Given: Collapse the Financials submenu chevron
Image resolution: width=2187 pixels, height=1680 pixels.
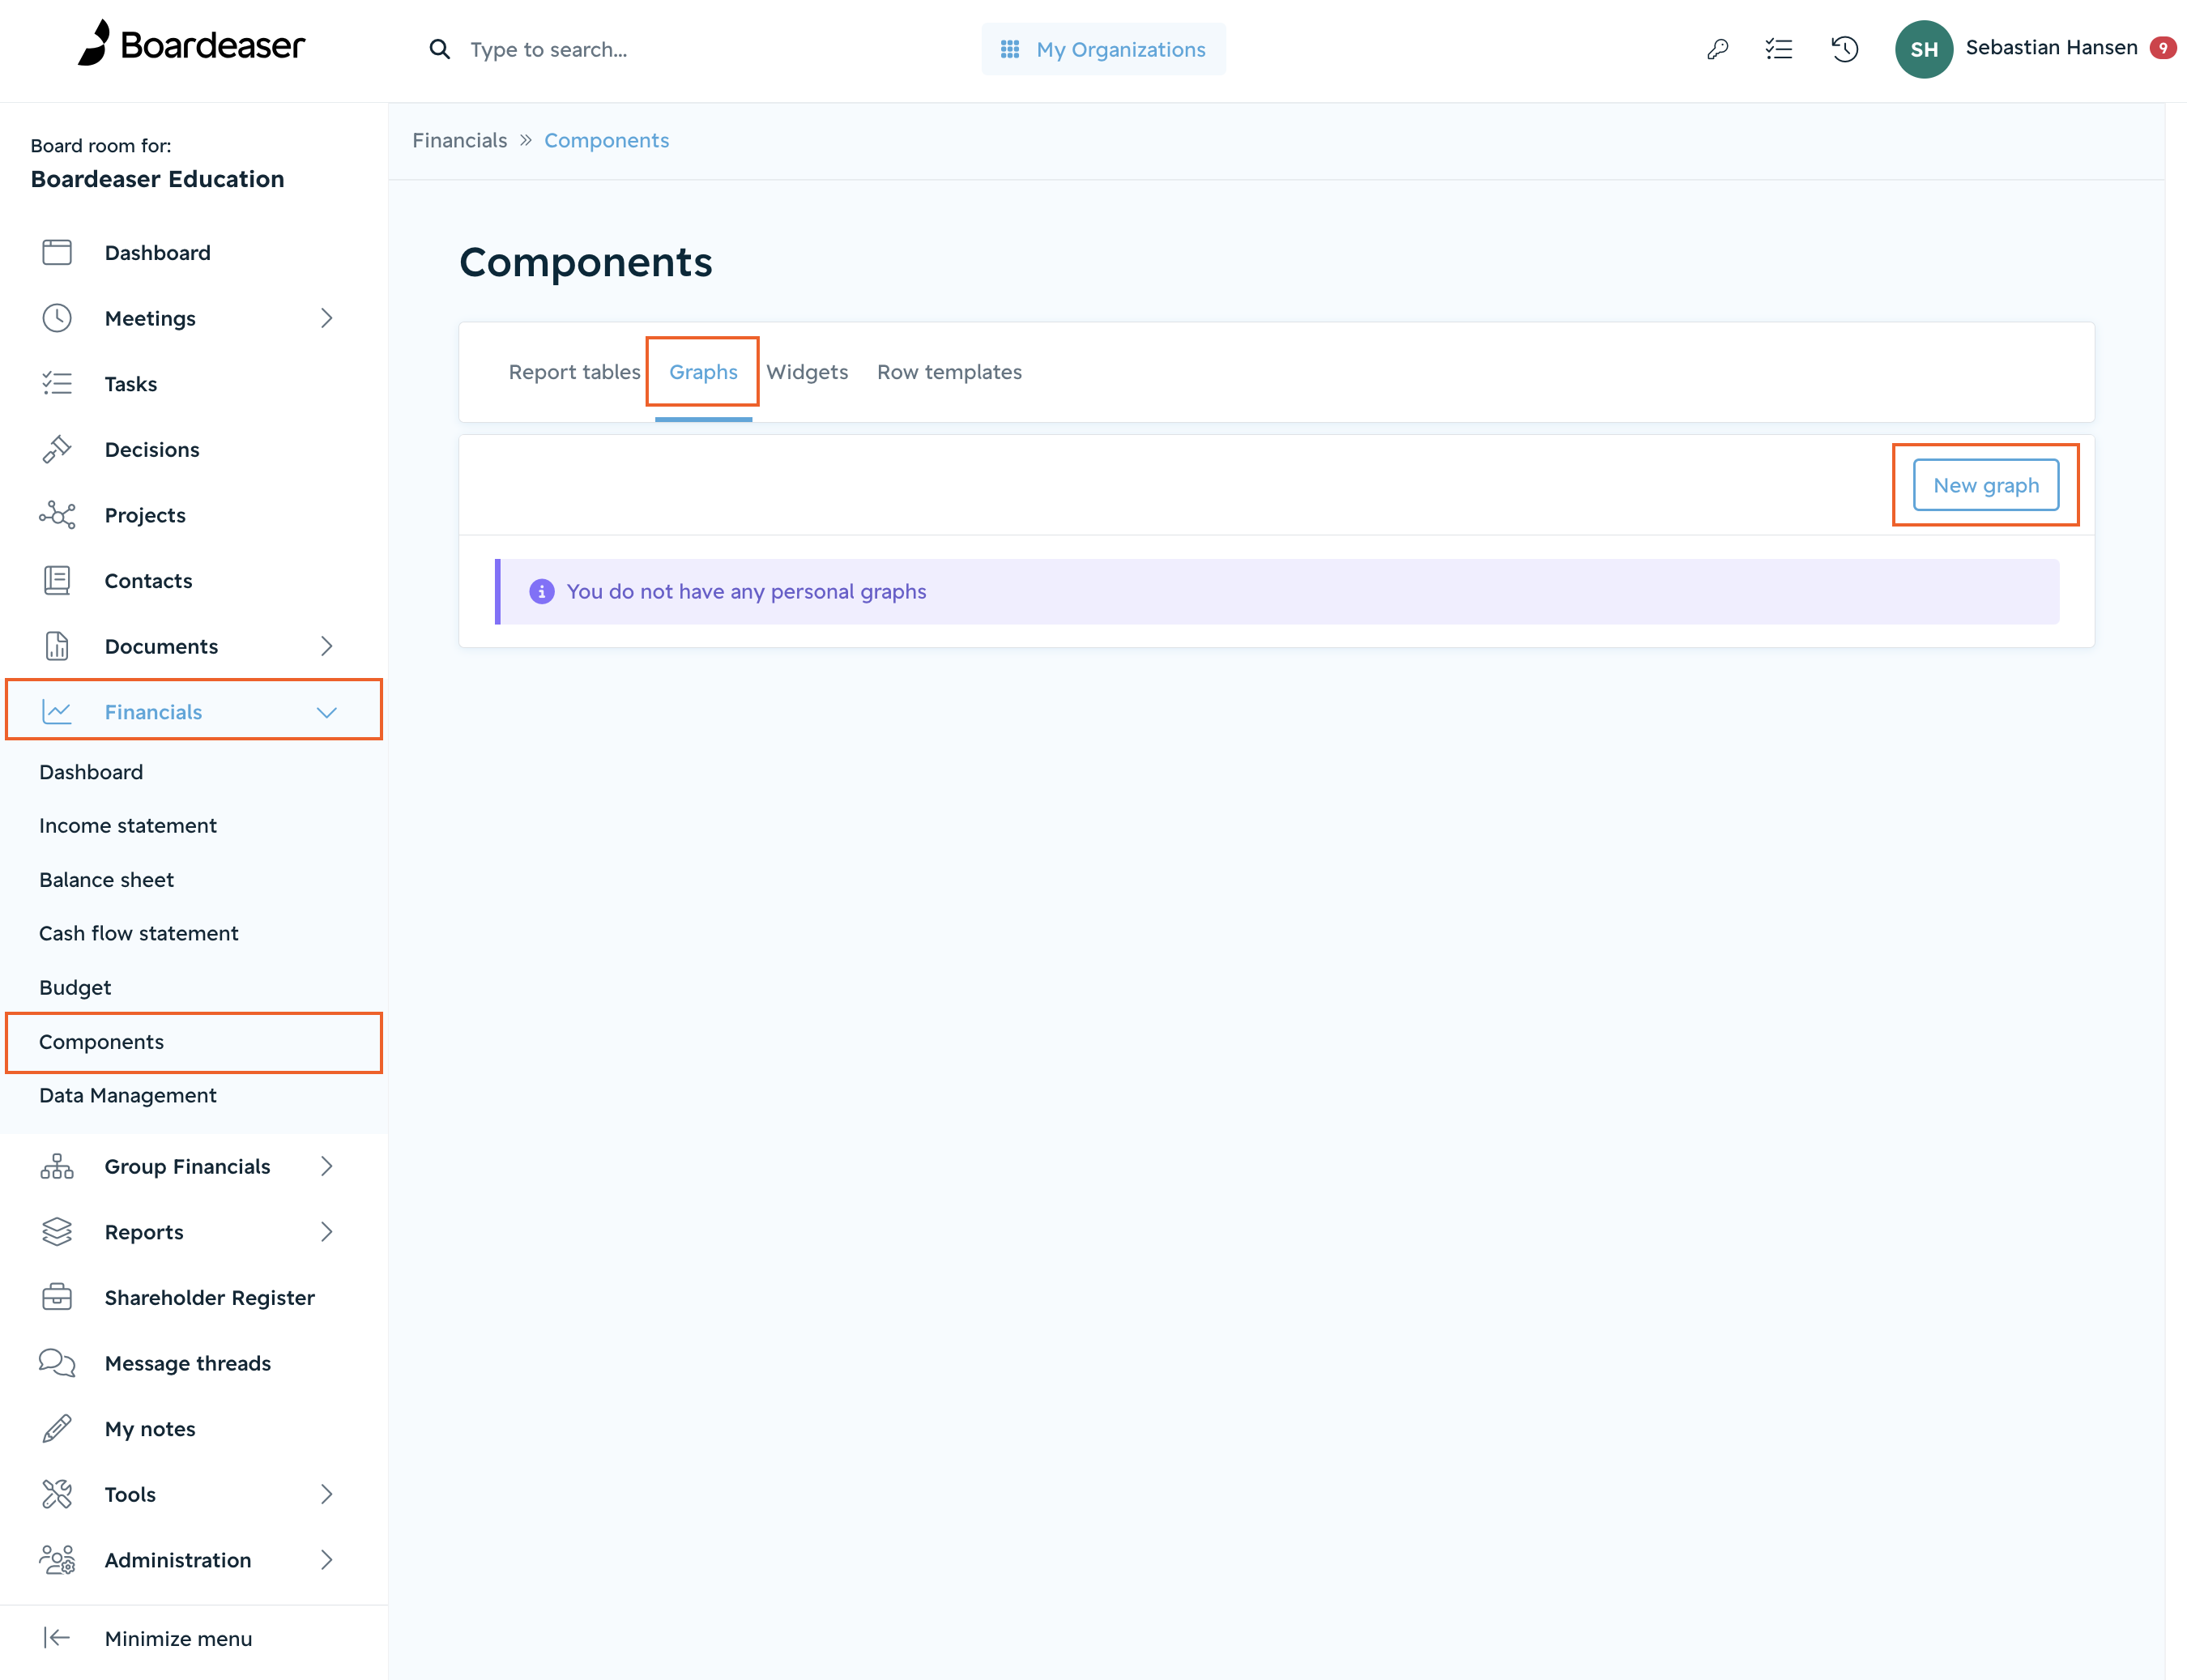Looking at the screenshot, I should tap(326, 712).
